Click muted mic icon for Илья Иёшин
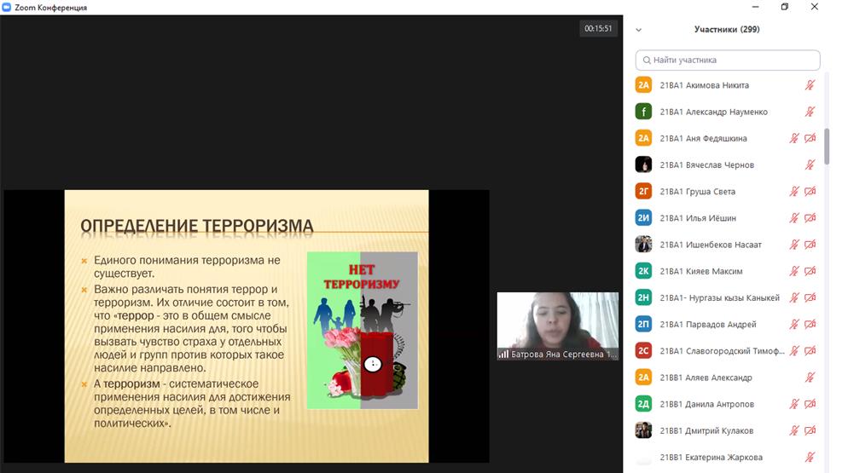848x473 pixels. pos(794,217)
